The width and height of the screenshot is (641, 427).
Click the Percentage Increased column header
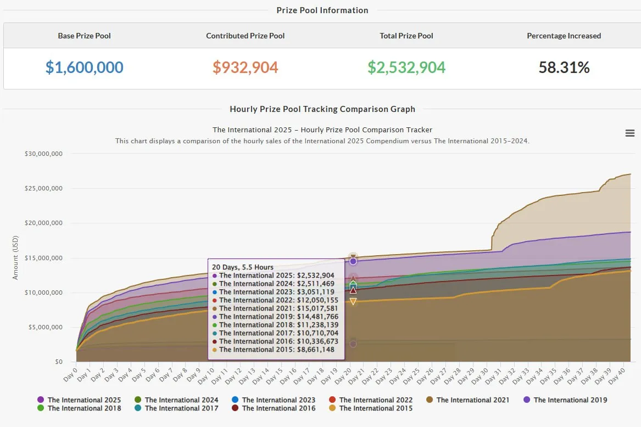(564, 36)
